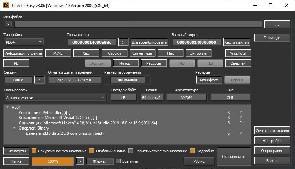Toggle Рекурсивное сканирование checkbox
Image resolution: width=295 pixels, height=169 pixels.
34,151
